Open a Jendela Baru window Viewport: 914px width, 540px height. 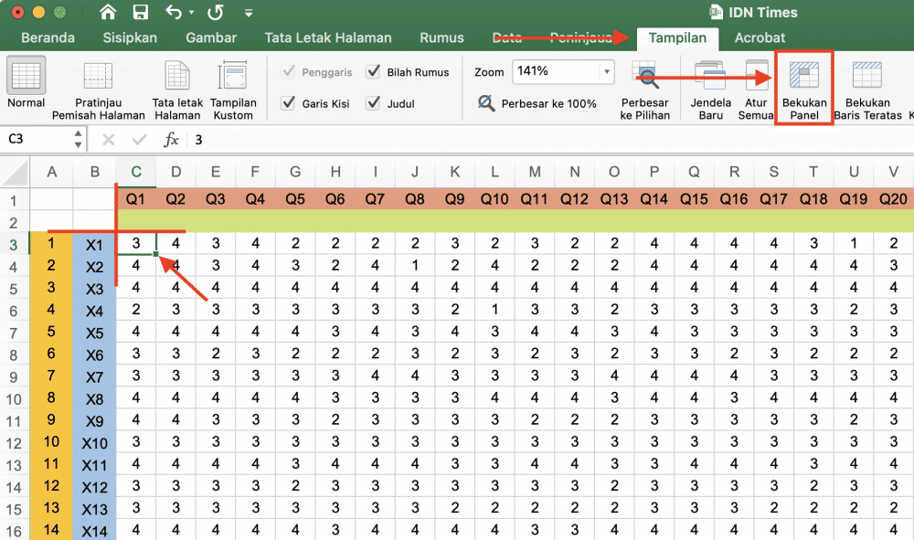(x=710, y=76)
